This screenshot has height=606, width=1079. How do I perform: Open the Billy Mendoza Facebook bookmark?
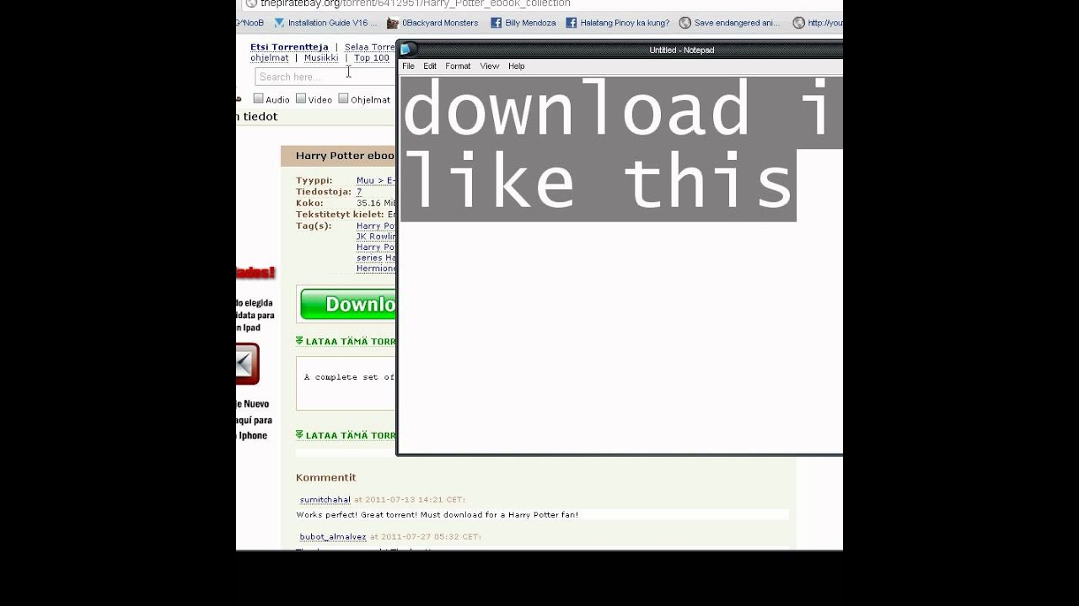pos(523,23)
